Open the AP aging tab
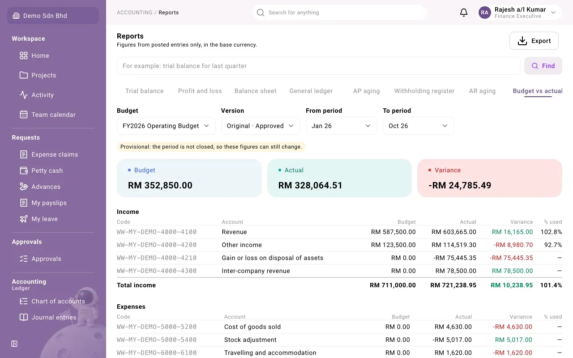 tap(367, 91)
